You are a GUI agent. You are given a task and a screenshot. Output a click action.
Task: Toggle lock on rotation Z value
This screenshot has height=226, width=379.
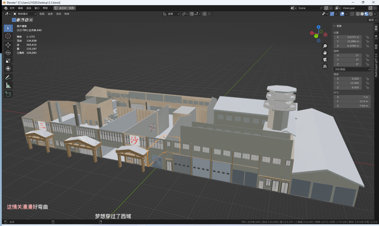pyautogui.click(x=367, y=64)
